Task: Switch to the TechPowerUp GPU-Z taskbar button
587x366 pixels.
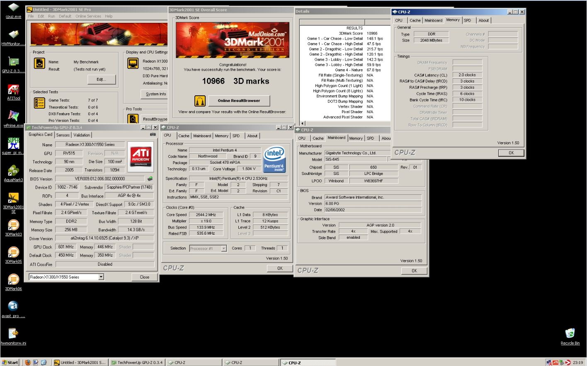Action: (x=137, y=362)
